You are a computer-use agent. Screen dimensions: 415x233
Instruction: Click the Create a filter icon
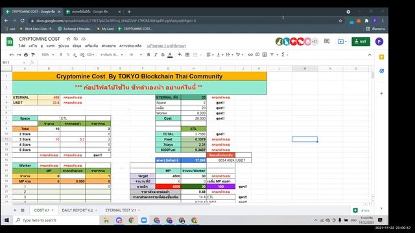[x=272, y=54]
